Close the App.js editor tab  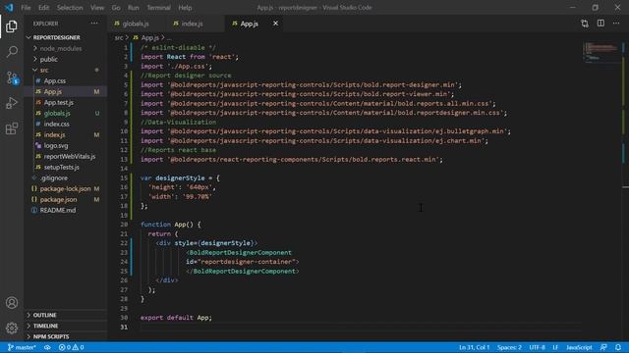click(x=275, y=24)
